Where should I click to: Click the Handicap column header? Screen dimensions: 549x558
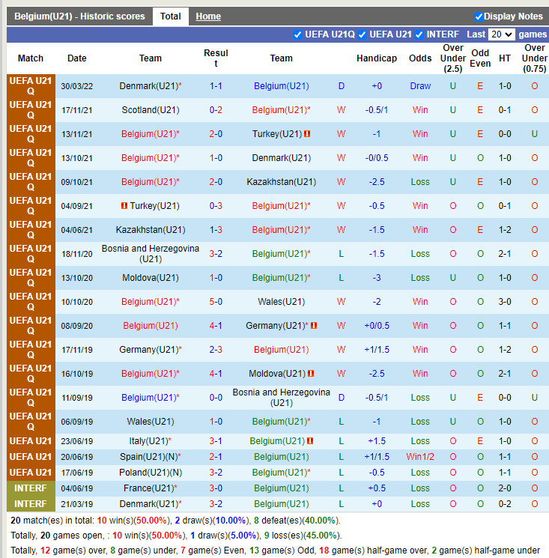377,58
